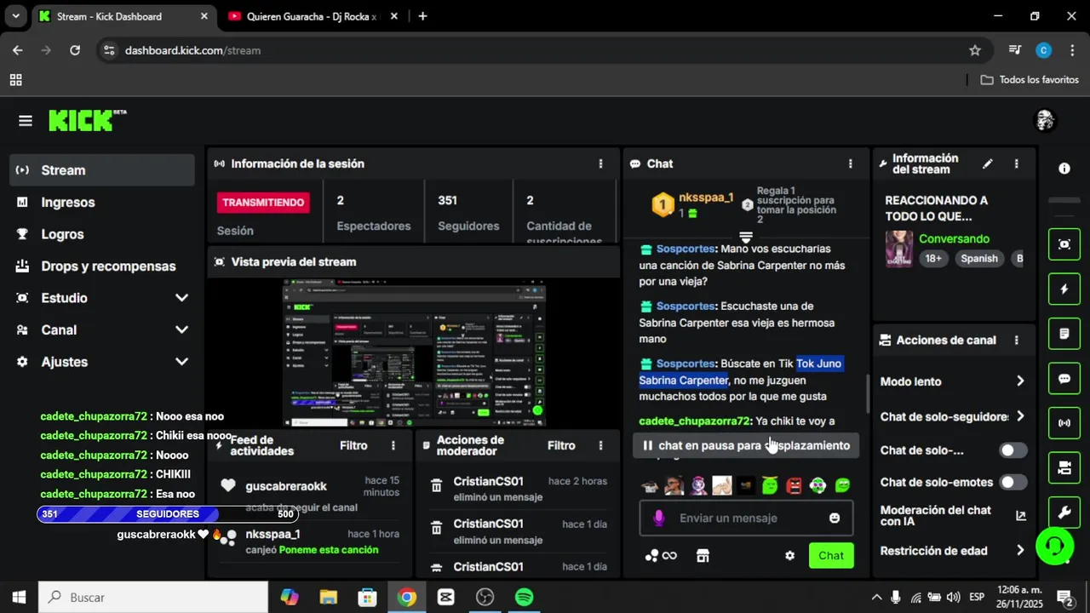
Task: Open the Windows Start menu
Action: [19, 598]
